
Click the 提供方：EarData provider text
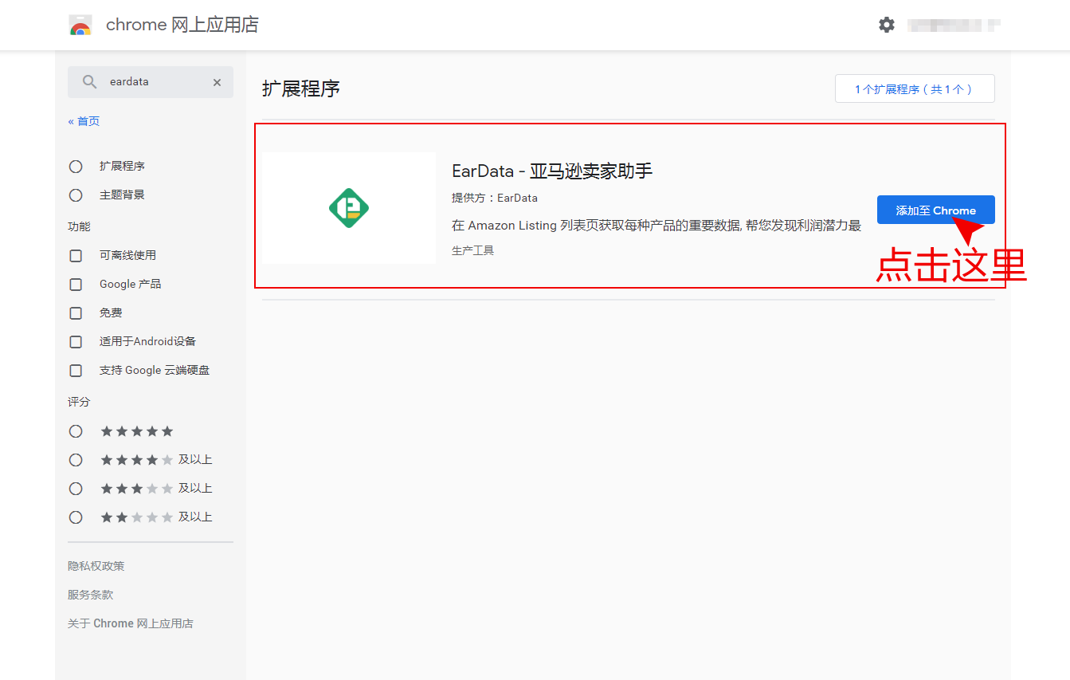tap(495, 198)
